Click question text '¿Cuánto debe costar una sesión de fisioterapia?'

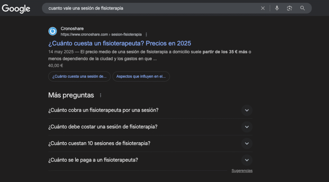tap(103, 127)
